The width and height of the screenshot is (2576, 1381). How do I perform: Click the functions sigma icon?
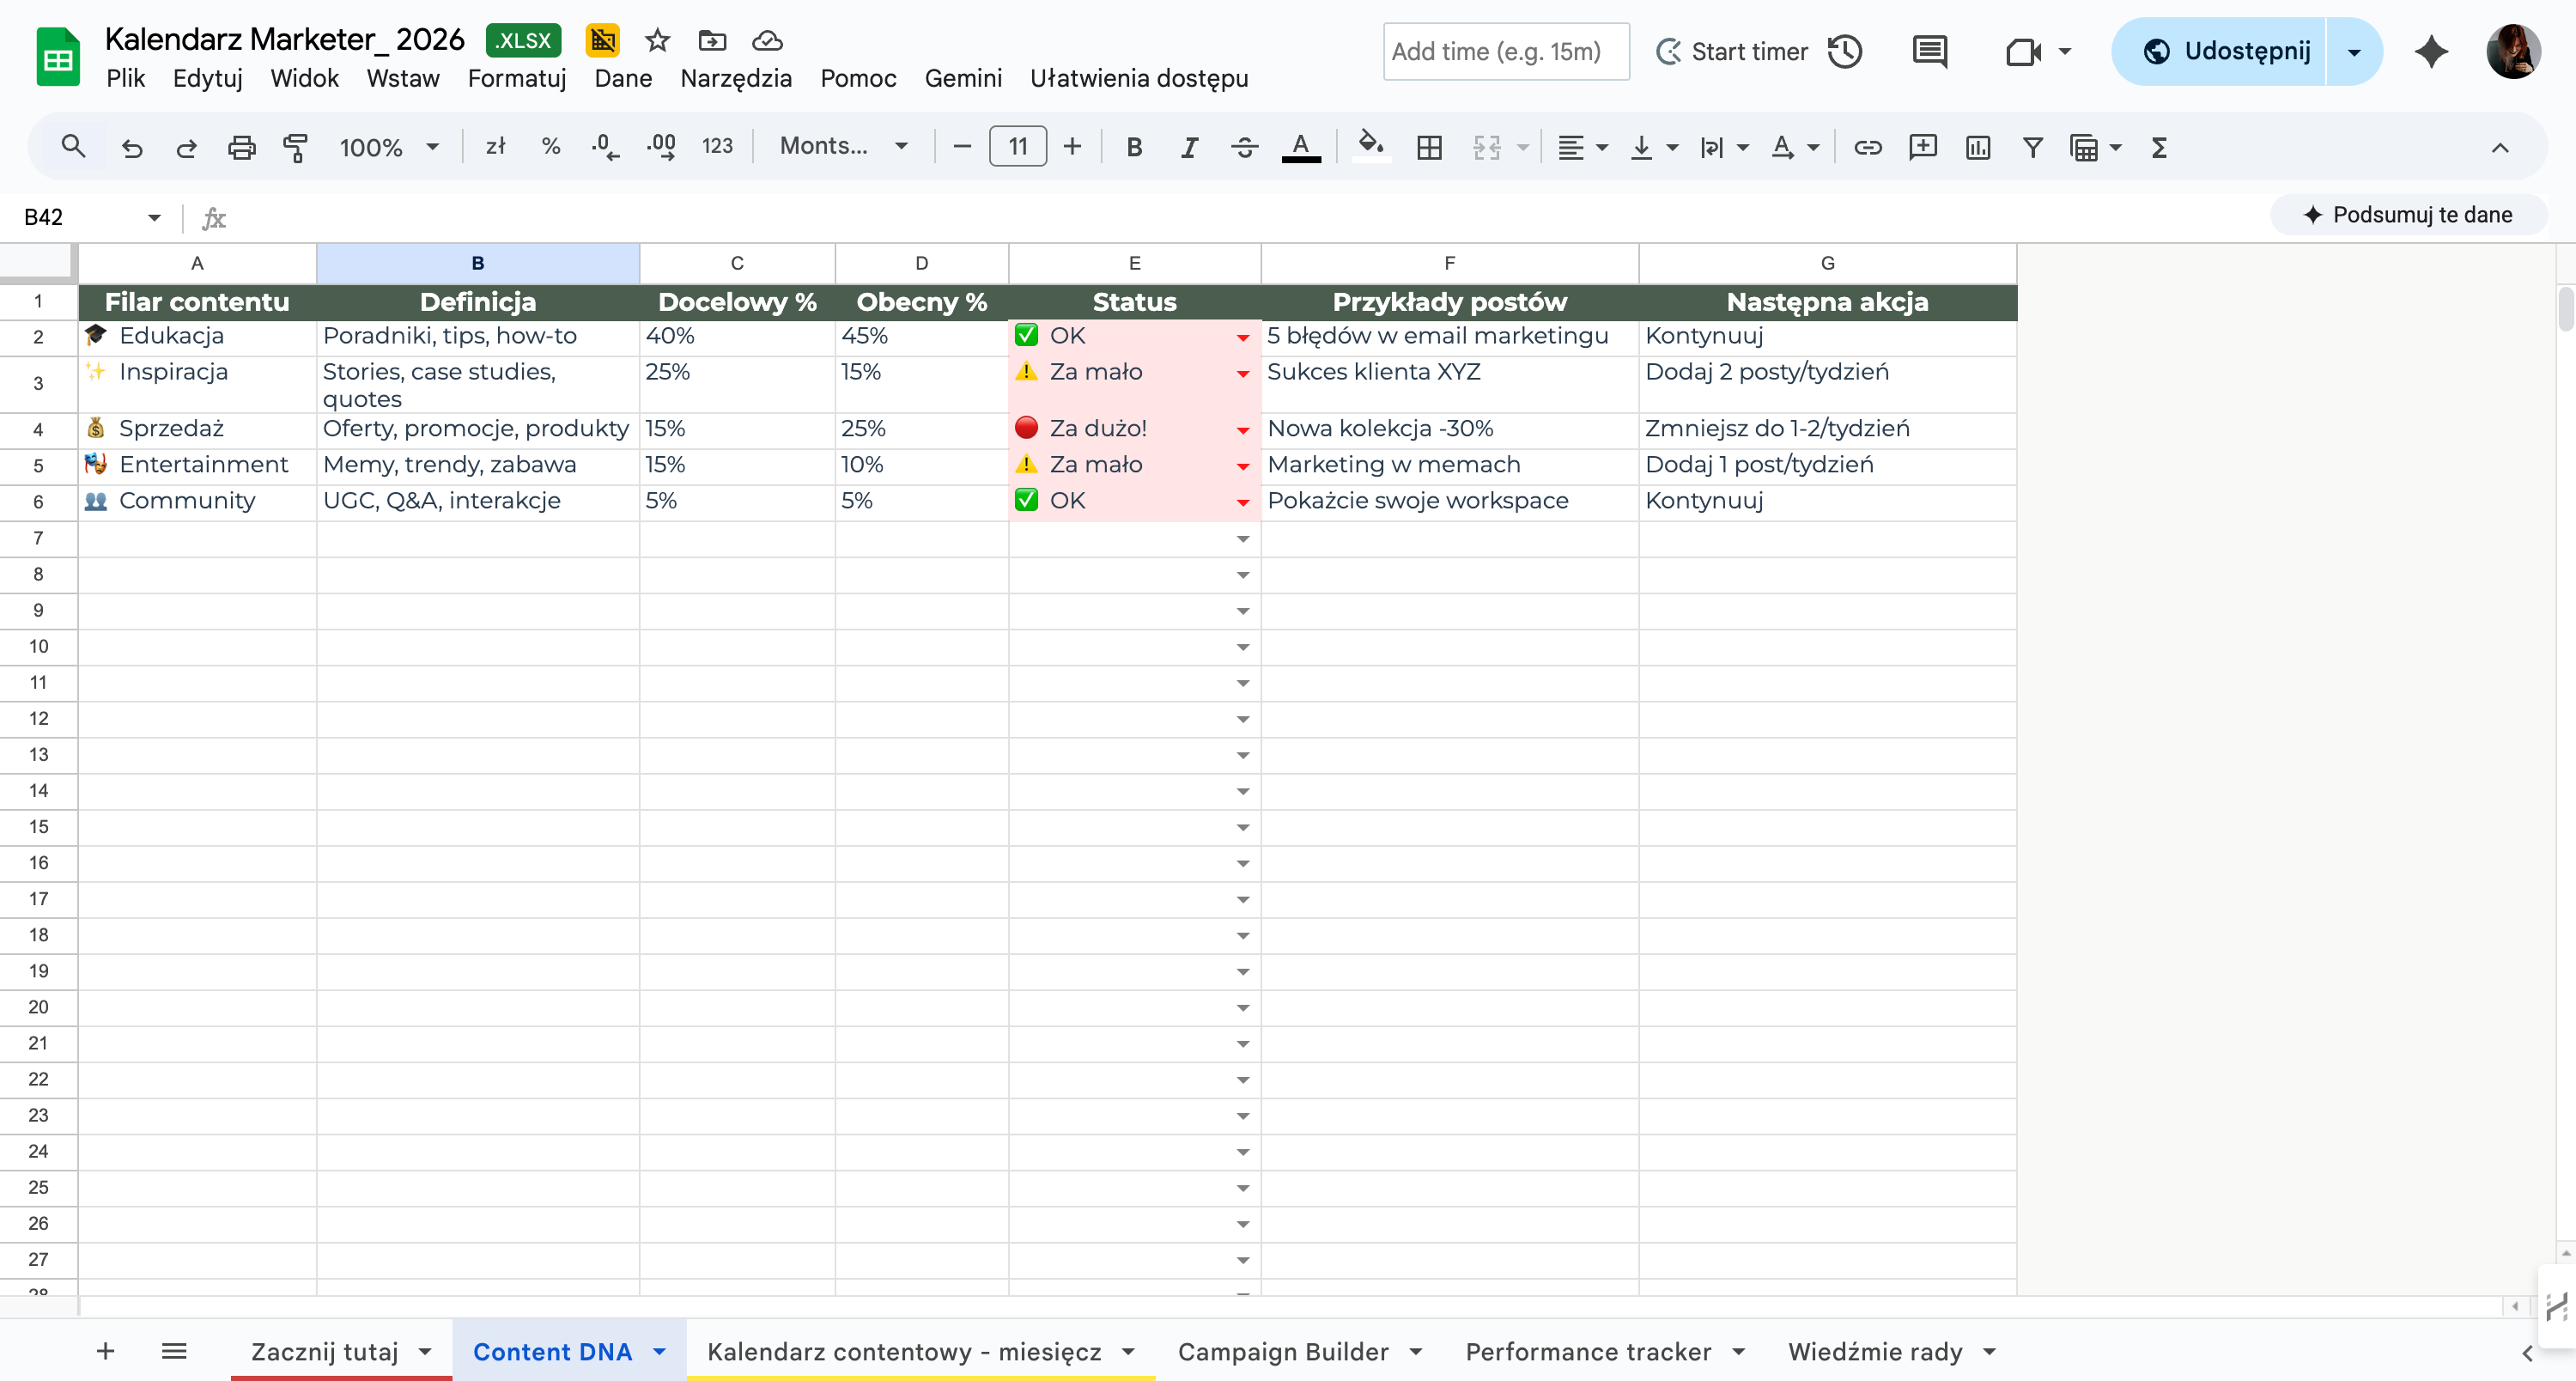[2158, 147]
